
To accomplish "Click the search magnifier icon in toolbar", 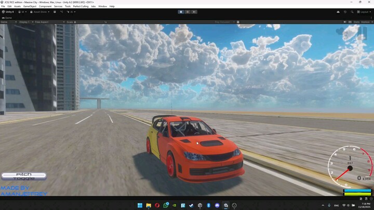I will pyautogui.click(x=351, y=11).
